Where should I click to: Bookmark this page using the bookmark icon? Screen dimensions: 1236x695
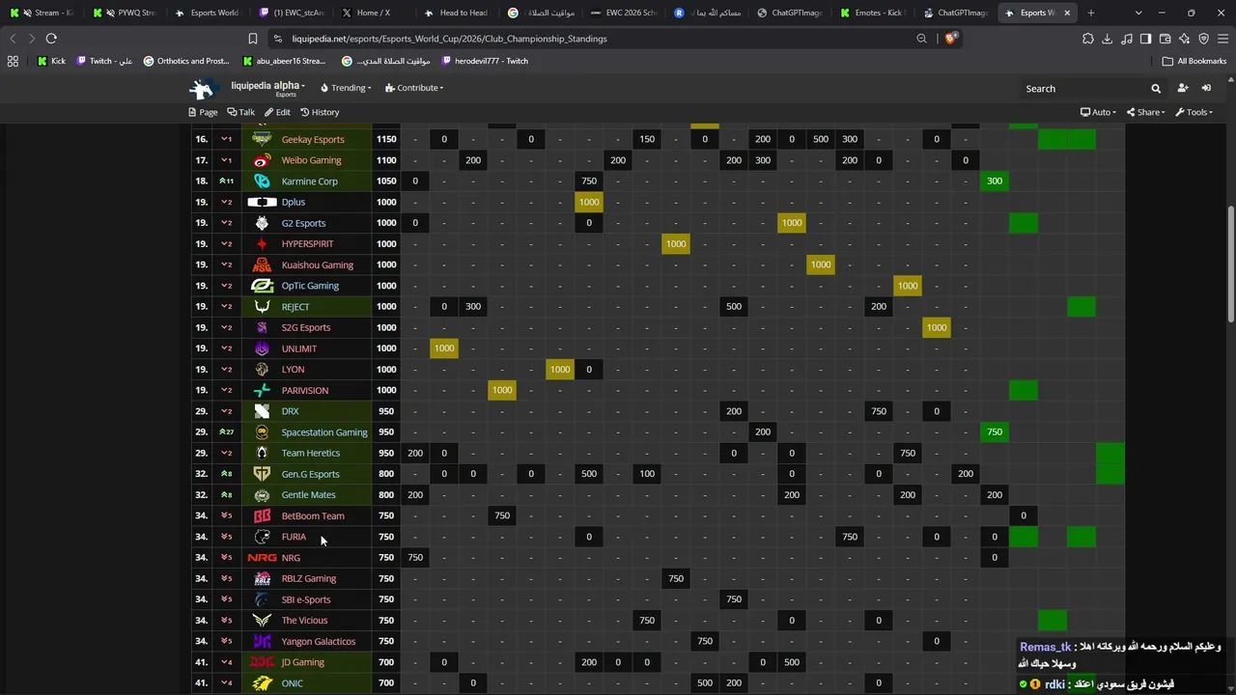(253, 39)
